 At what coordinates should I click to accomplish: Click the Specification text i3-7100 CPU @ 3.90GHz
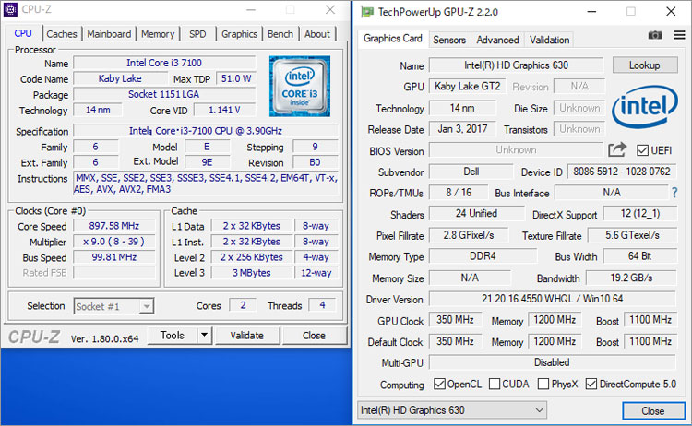point(230,131)
